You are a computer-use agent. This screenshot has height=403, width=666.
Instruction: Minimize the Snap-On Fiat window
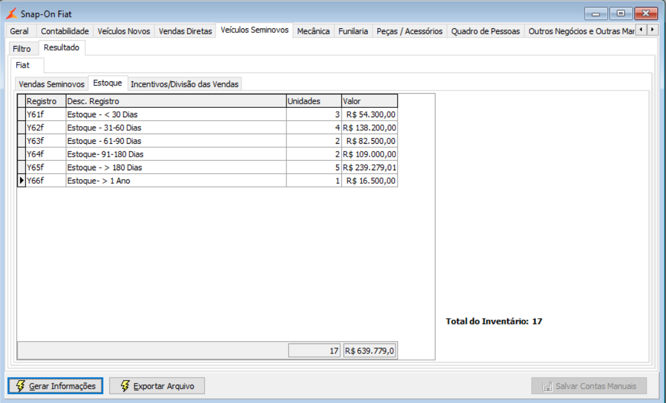(596, 14)
